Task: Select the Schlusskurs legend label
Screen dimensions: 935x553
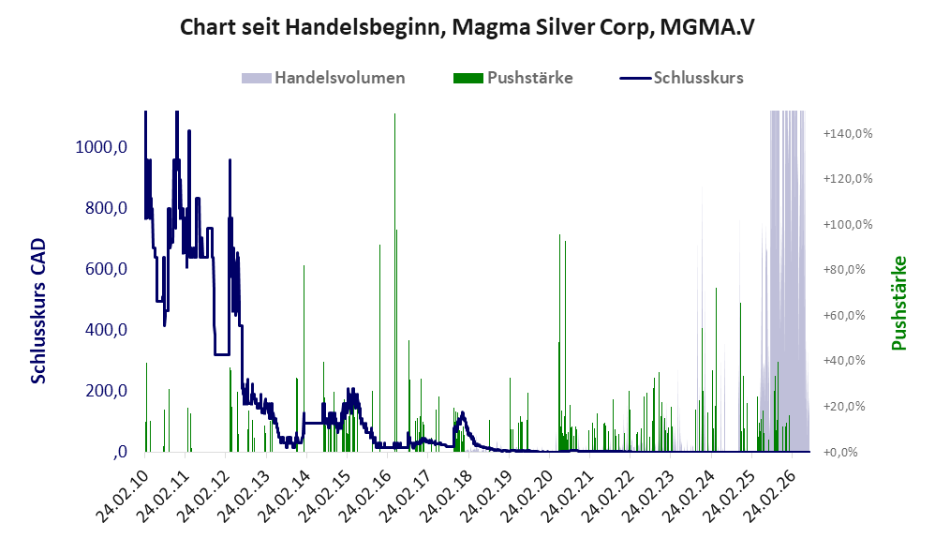Action: (698, 78)
